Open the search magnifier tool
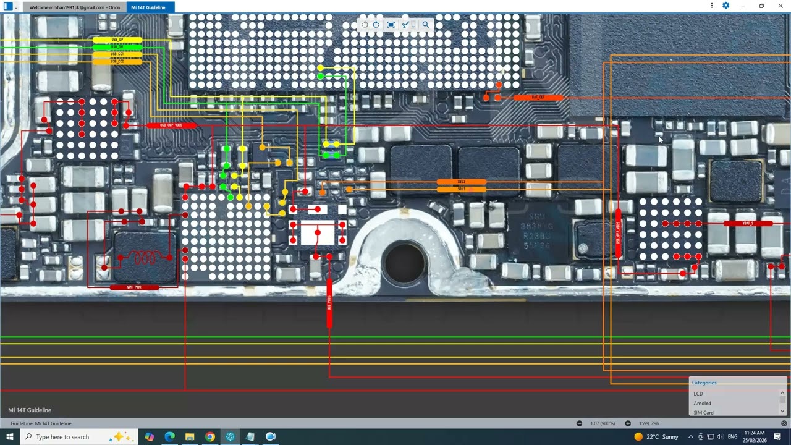The height and width of the screenshot is (445, 791). click(x=425, y=25)
